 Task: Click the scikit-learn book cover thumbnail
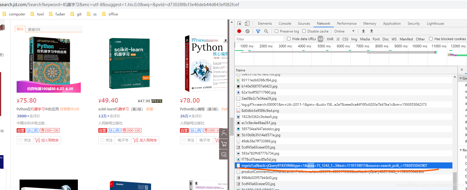click(x=130, y=64)
